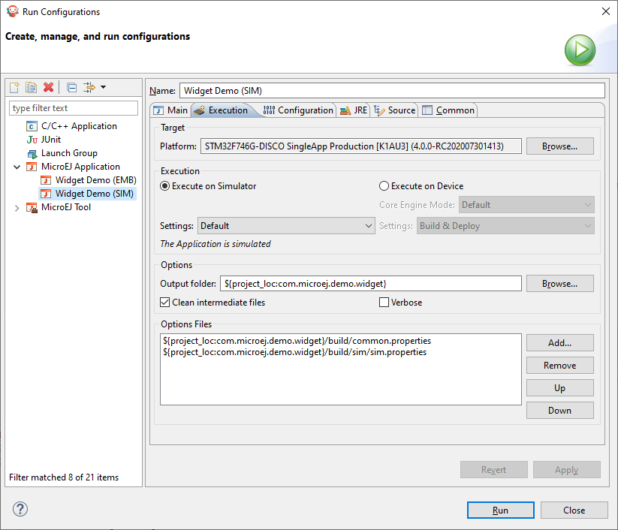Delete selected configuration with red X icon

coord(48,88)
